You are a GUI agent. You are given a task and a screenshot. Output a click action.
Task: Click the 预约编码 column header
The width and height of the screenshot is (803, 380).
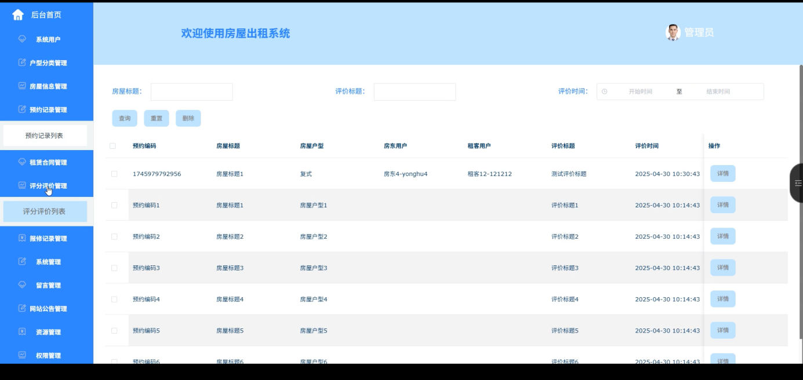(x=144, y=146)
